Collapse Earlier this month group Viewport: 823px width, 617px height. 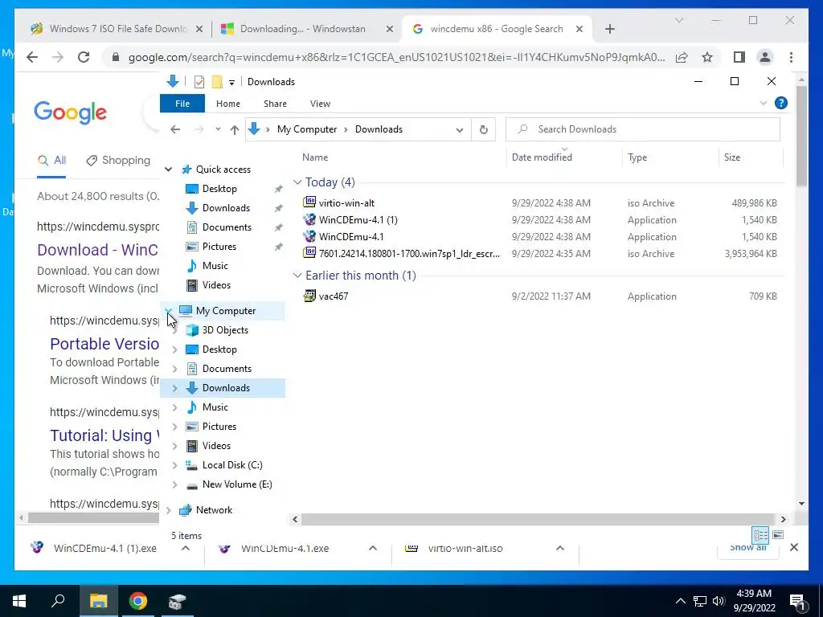click(x=297, y=276)
